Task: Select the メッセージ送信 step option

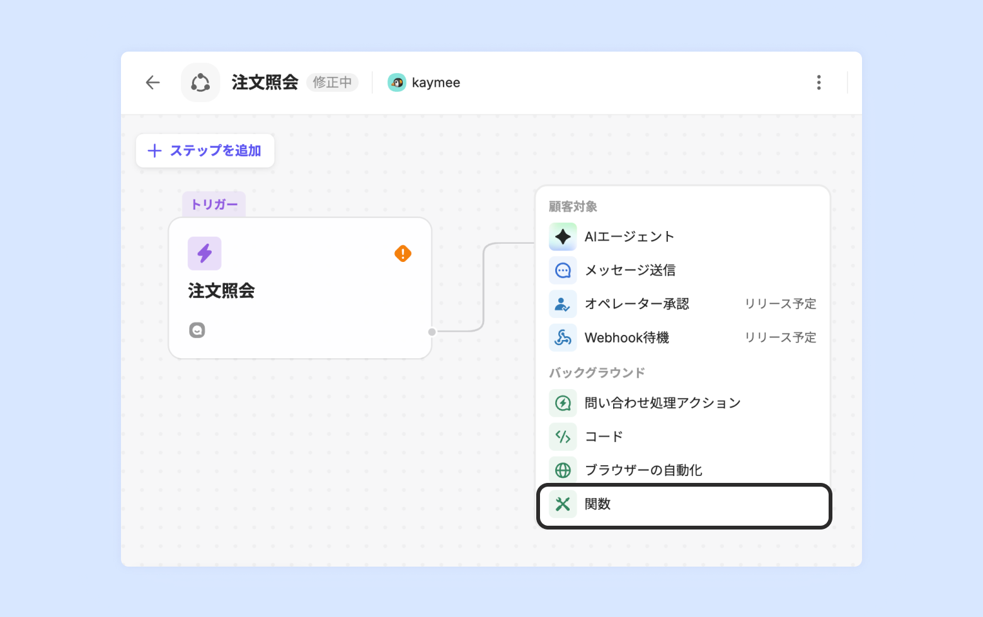Action: (630, 270)
